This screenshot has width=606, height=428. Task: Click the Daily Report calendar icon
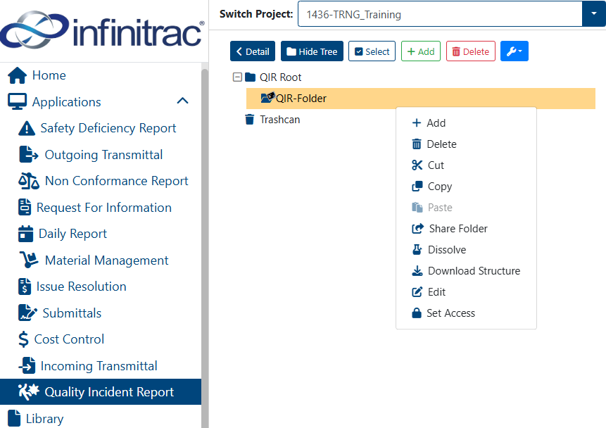[x=26, y=234]
